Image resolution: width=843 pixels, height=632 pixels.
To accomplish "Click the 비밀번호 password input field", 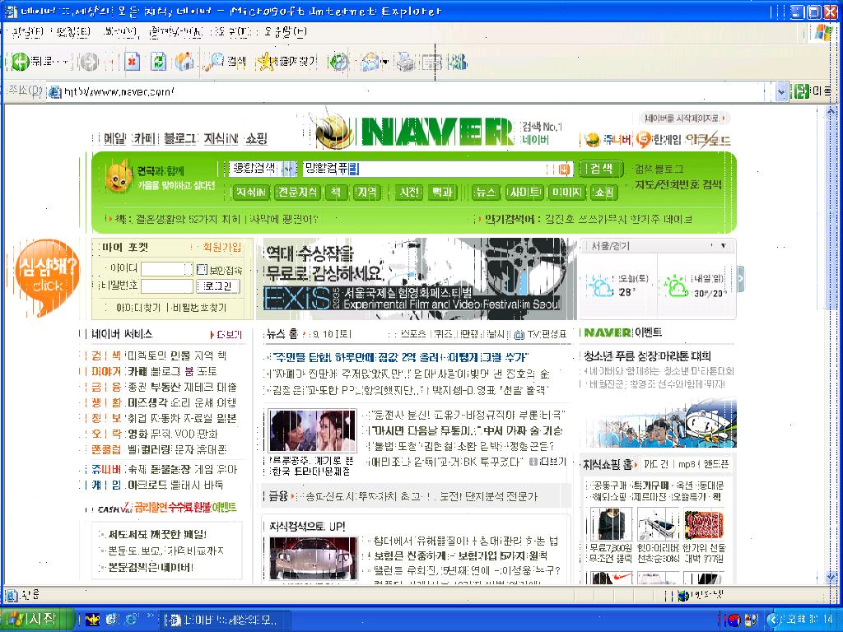I will point(166,286).
